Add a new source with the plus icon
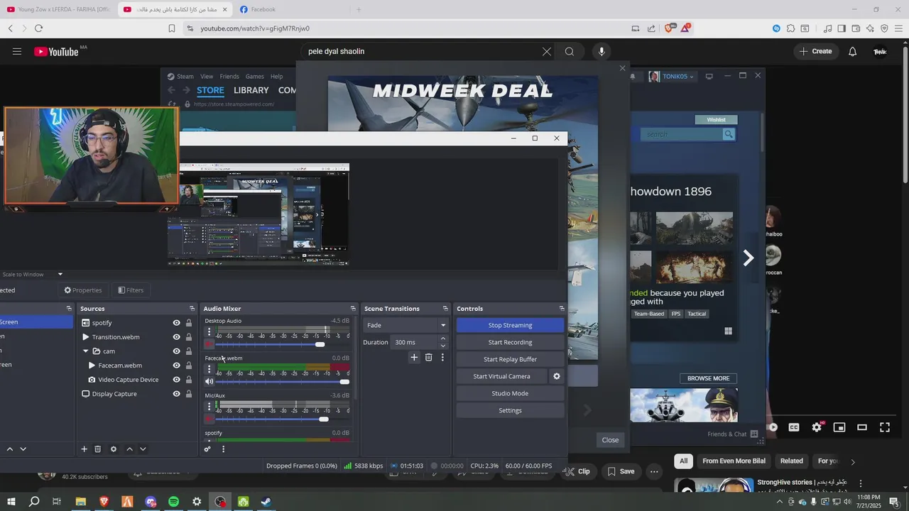The image size is (909, 511). 84,449
